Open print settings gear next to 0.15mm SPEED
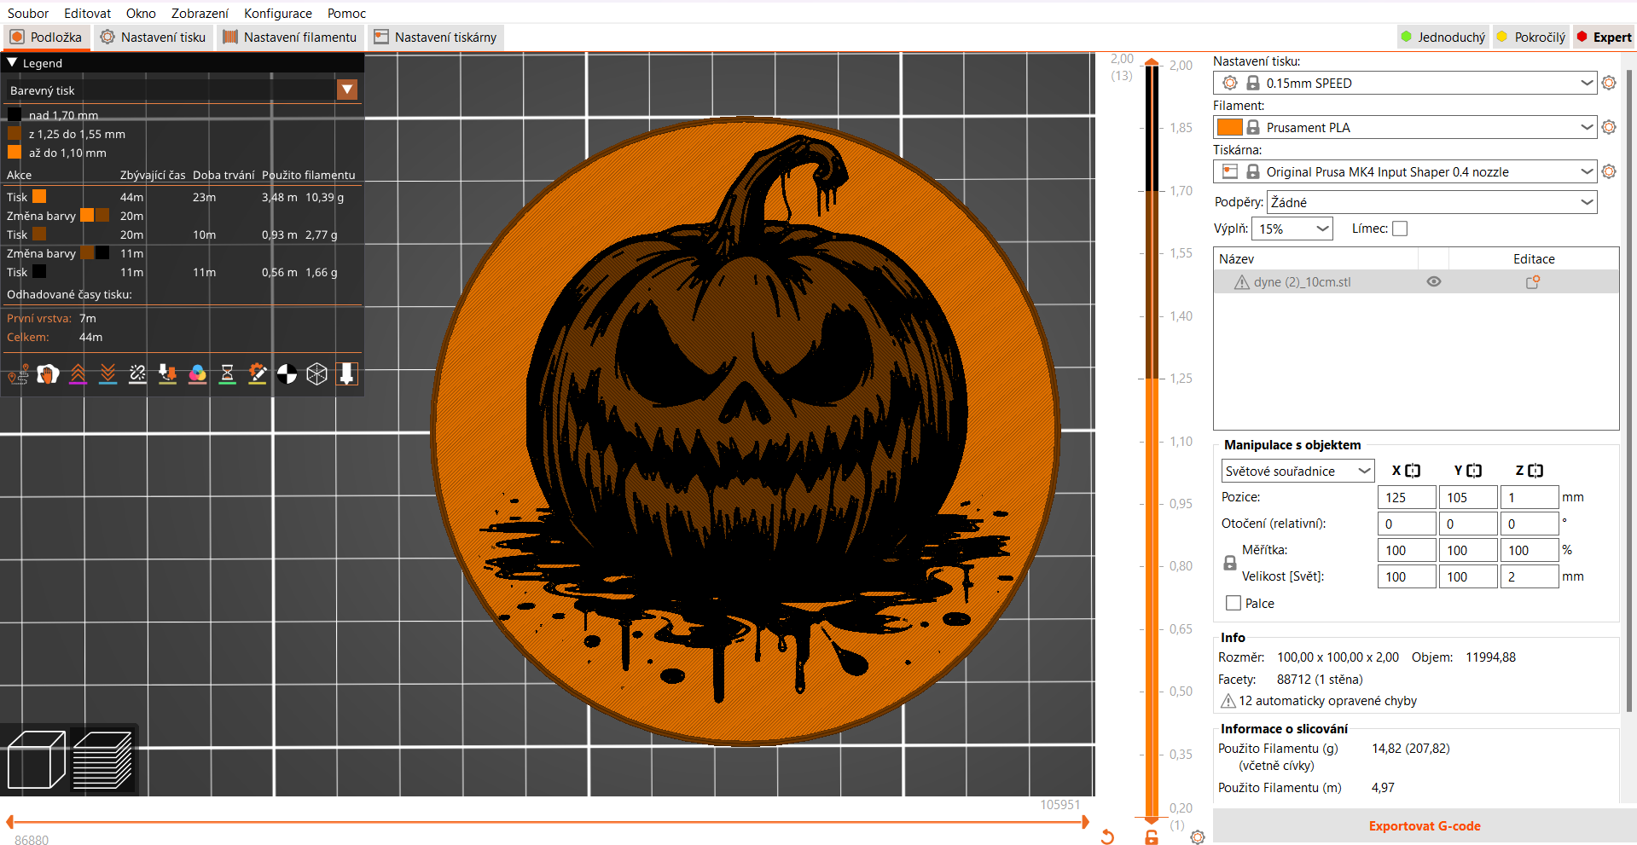Screen dimensions: 1637x845 (1609, 83)
